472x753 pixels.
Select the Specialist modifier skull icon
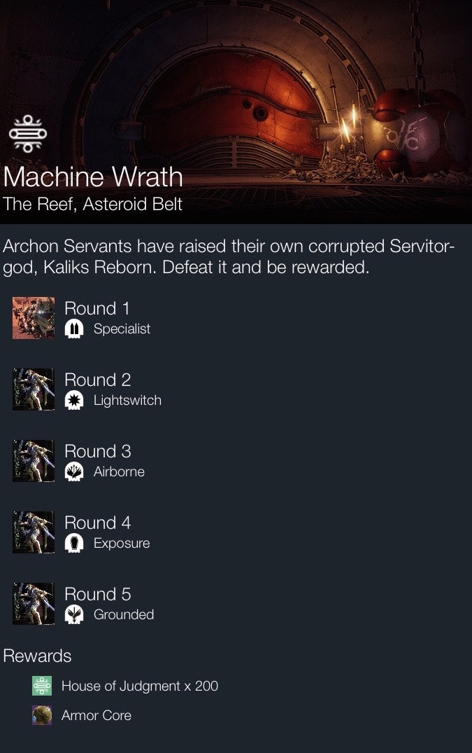pyautogui.click(x=74, y=329)
